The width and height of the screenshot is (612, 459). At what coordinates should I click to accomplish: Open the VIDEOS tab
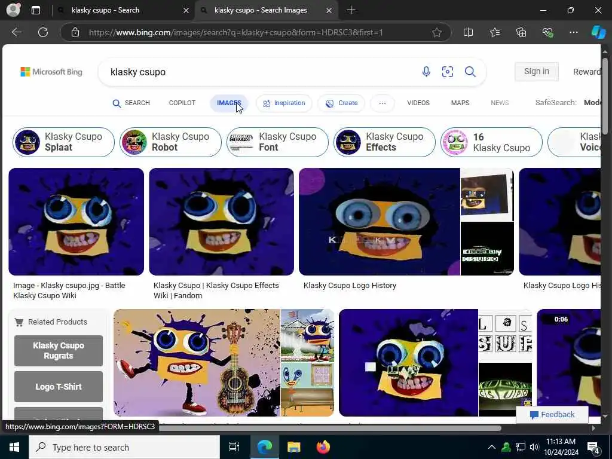pyautogui.click(x=418, y=103)
